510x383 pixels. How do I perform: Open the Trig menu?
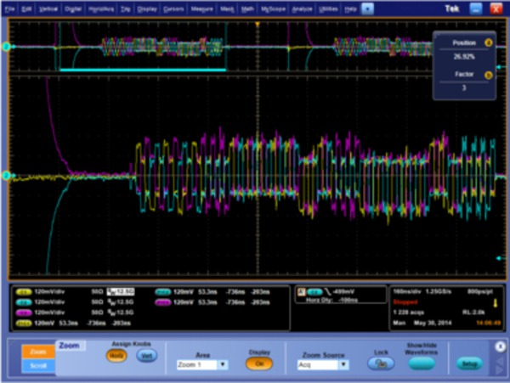[x=125, y=6]
